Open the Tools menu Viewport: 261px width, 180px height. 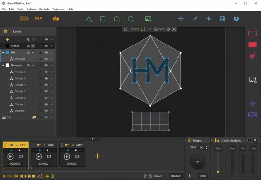(20, 9)
